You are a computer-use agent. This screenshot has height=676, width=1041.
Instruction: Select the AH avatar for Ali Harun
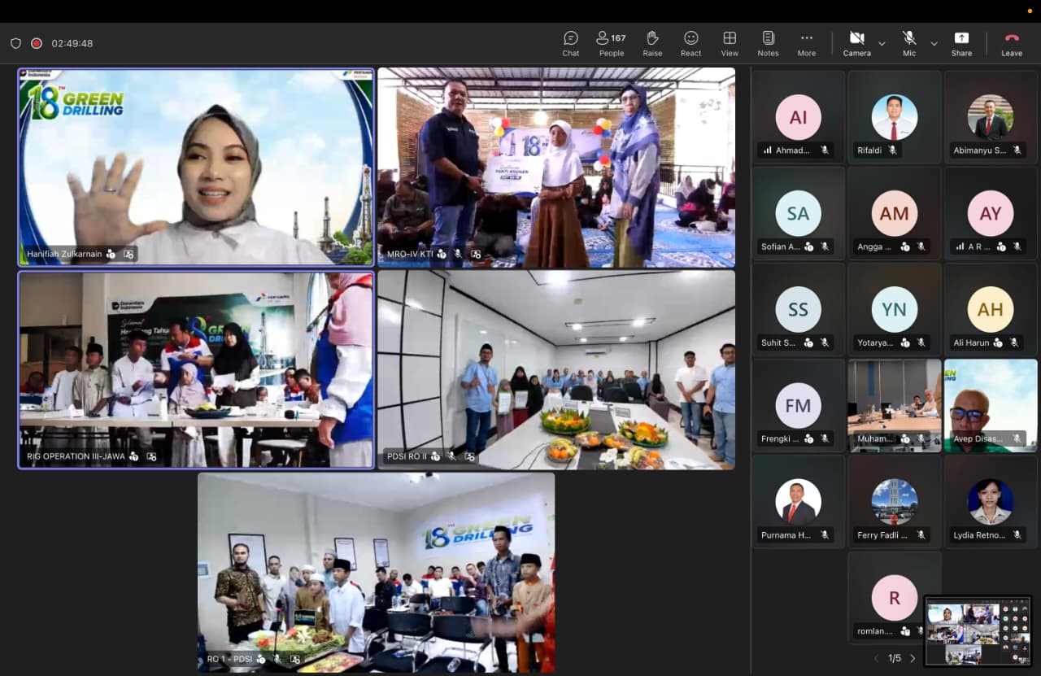[x=991, y=309]
